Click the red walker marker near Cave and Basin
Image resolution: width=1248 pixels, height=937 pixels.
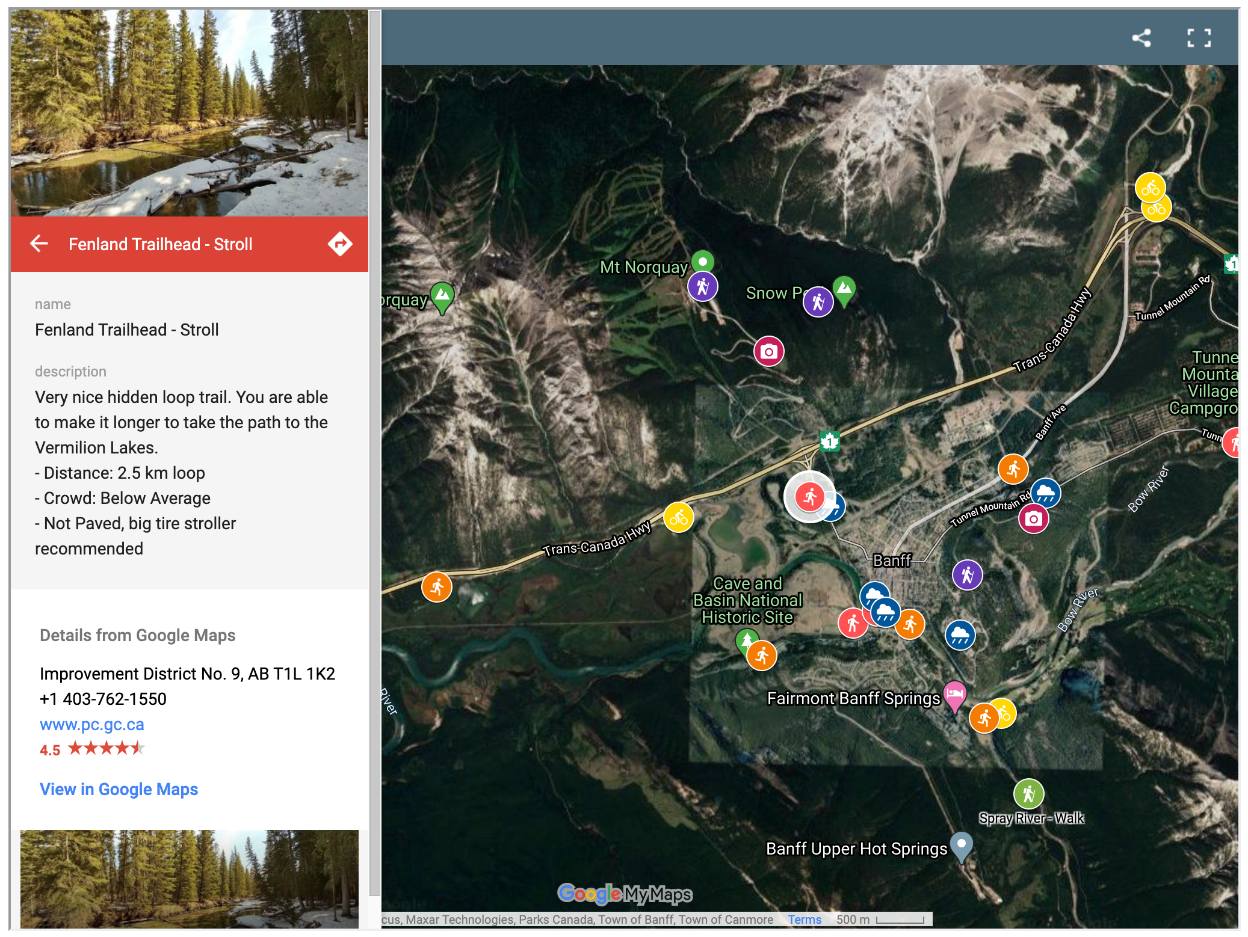(852, 623)
